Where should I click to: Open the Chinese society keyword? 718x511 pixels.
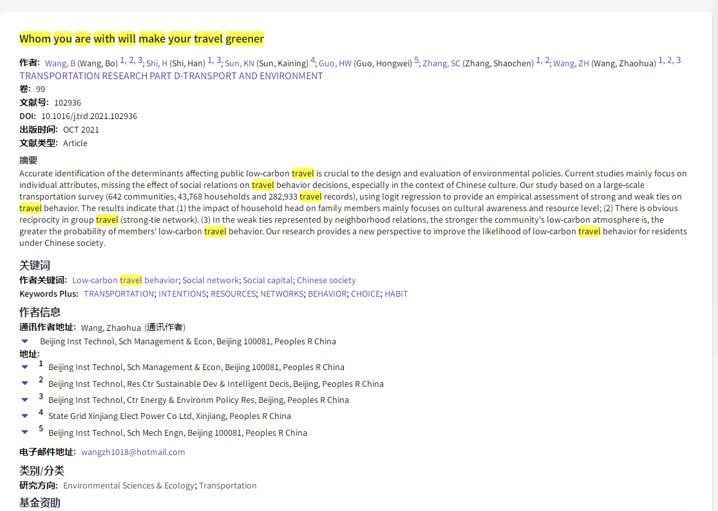326,280
